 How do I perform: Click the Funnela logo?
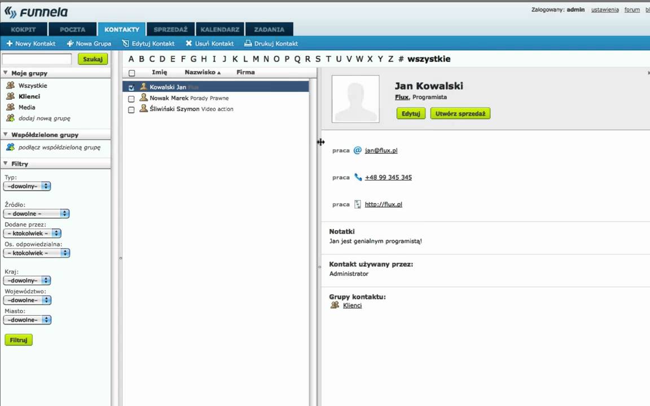[36, 12]
